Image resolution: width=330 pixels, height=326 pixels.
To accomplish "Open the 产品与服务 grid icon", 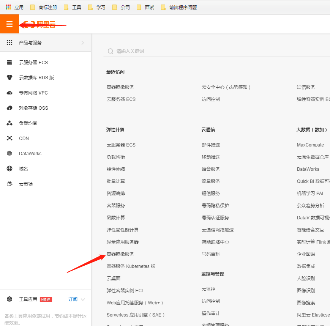I will [x=9, y=43].
